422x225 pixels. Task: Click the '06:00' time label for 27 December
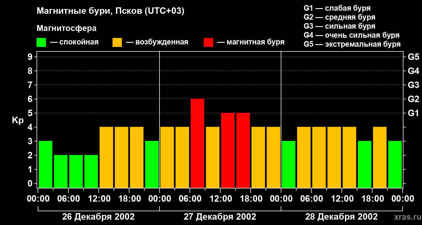click(190, 199)
